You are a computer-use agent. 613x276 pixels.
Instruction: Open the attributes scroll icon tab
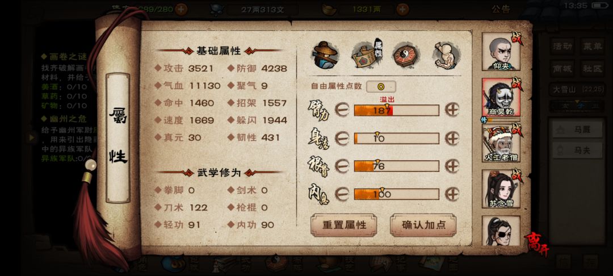(x=367, y=55)
